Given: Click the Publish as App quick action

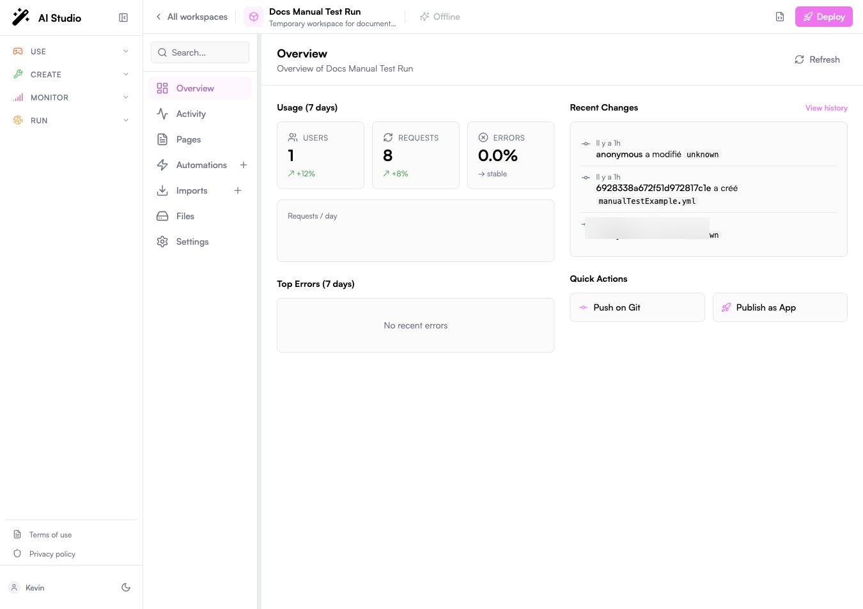Looking at the screenshot, I should (x=780, y=307).
